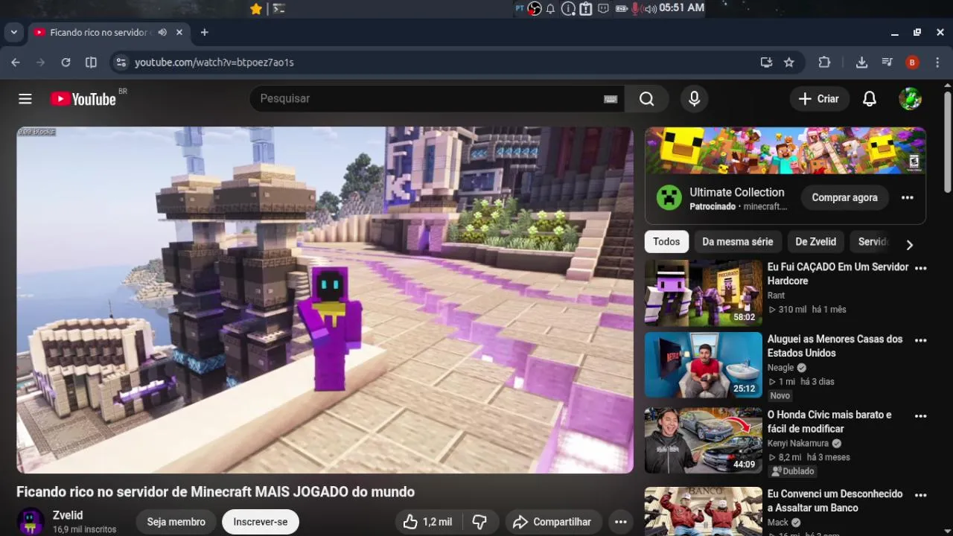953x536 pixels.
Task: Open the Zvelid channel avatar
Action: pyautogui.click(x=31, y=522)
